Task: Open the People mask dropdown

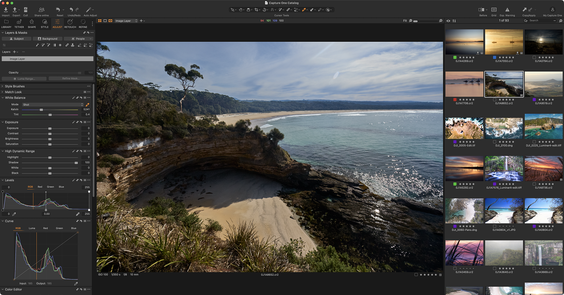Action: [x=79, y=39]
